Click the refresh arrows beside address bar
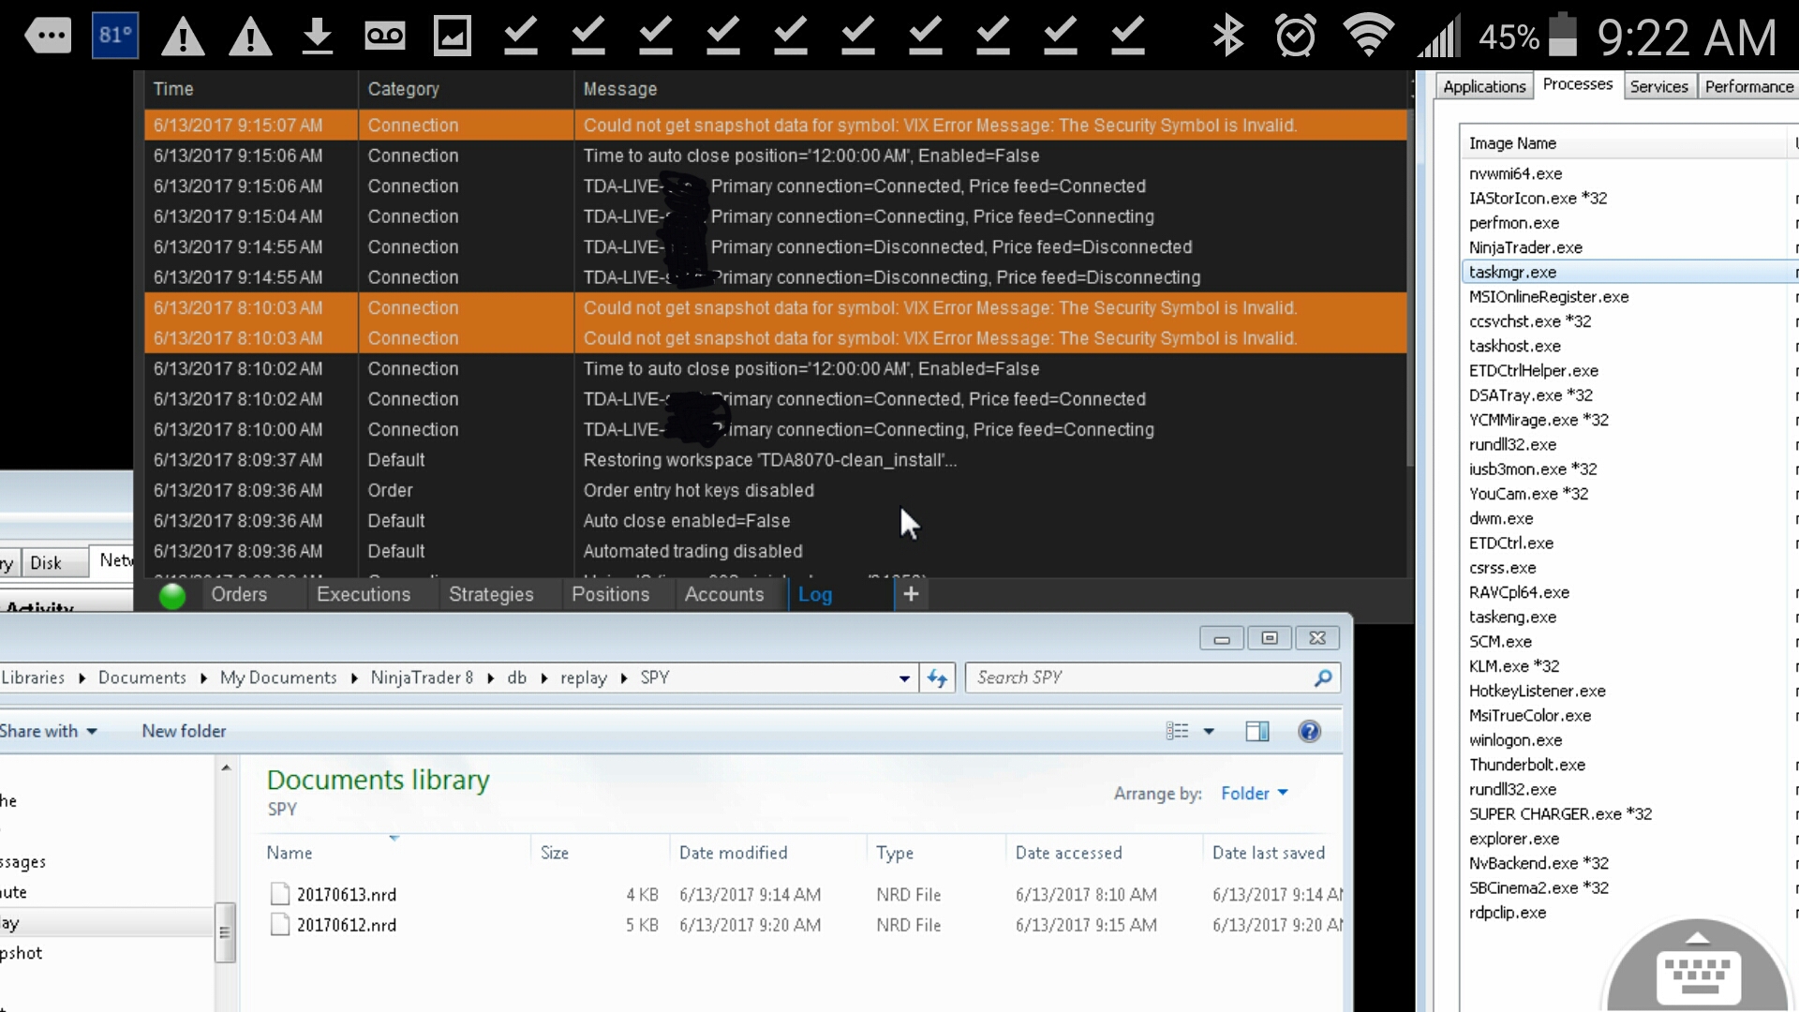This screenshot has height=1012, width=1799. [937, 678]
